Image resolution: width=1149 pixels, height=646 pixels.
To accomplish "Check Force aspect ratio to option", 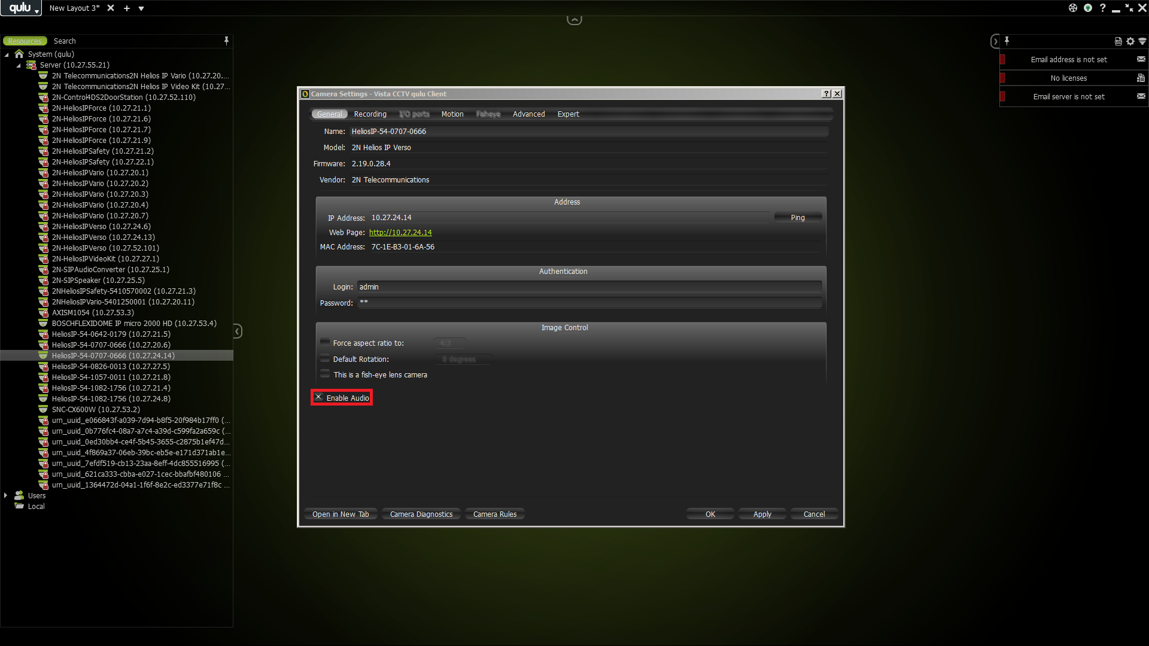I will (325, 342).
